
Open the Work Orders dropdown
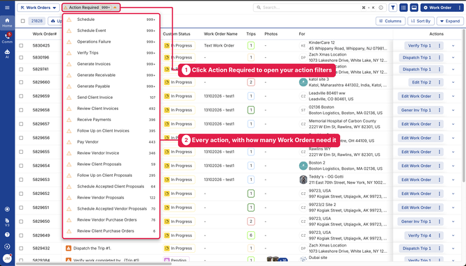pyautogui.click(x=38, y=8)
